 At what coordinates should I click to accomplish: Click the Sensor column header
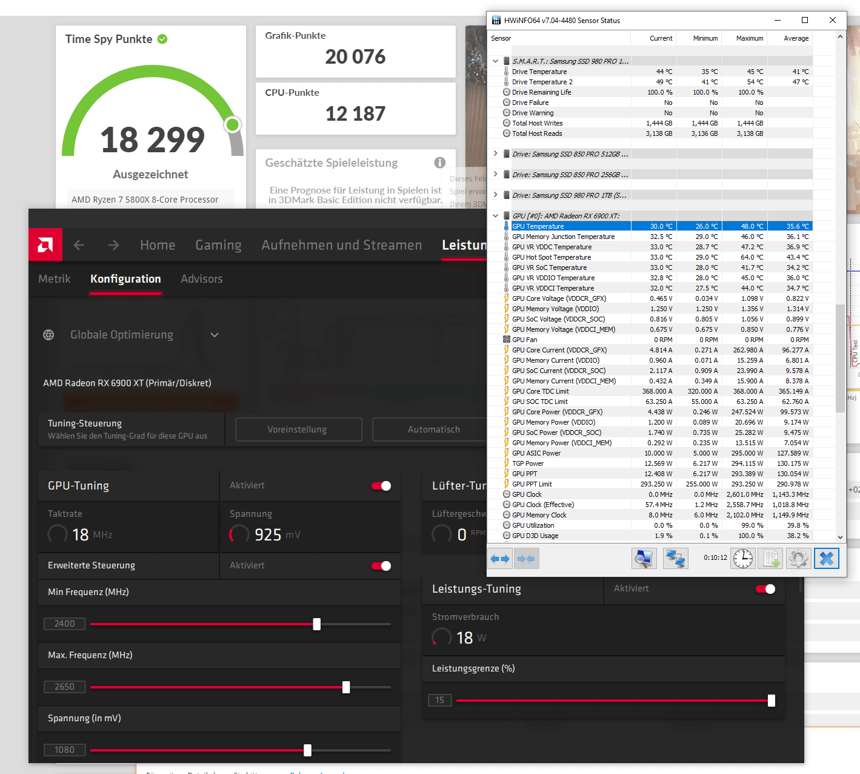[559, 38]
